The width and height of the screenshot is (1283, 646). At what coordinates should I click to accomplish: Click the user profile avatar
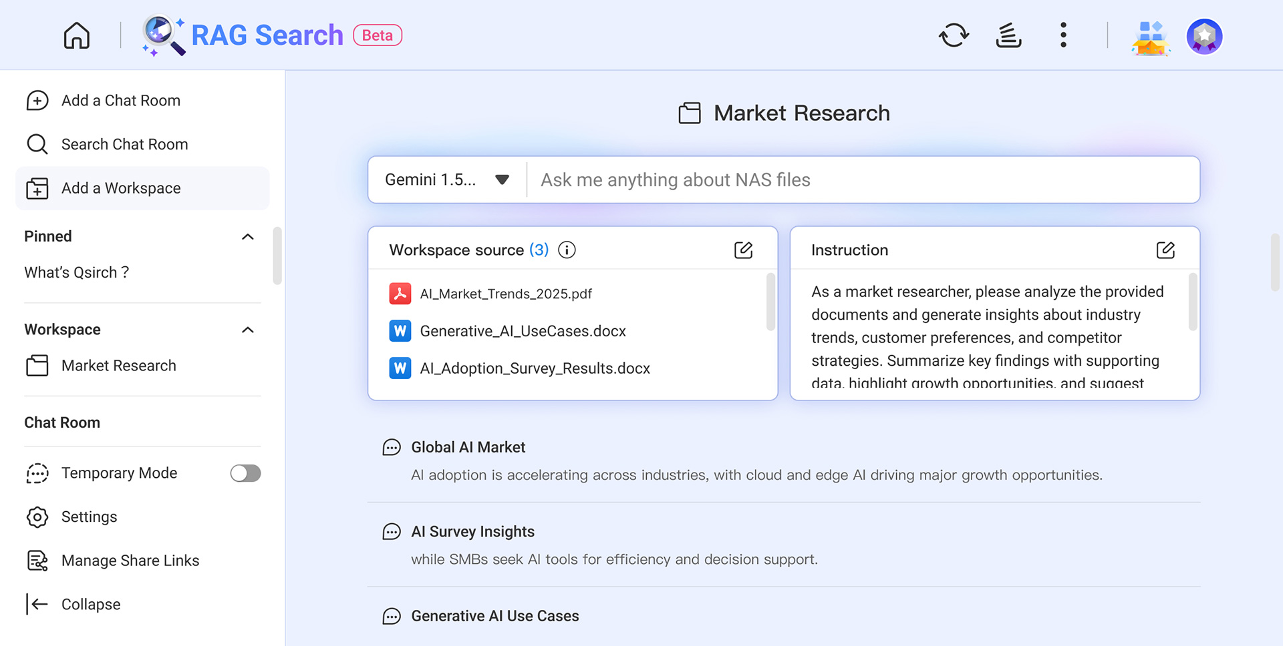coord(1204,36)
